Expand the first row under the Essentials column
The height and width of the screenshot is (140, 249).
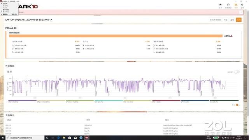(46, 45)
